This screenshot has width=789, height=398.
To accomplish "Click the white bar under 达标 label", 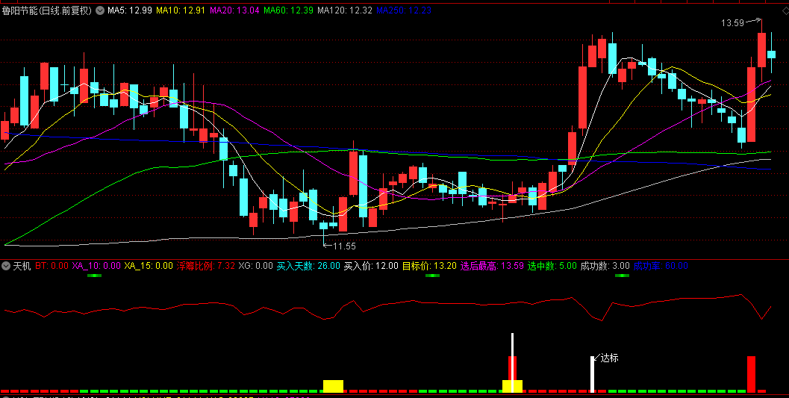I will click(592, 374).
